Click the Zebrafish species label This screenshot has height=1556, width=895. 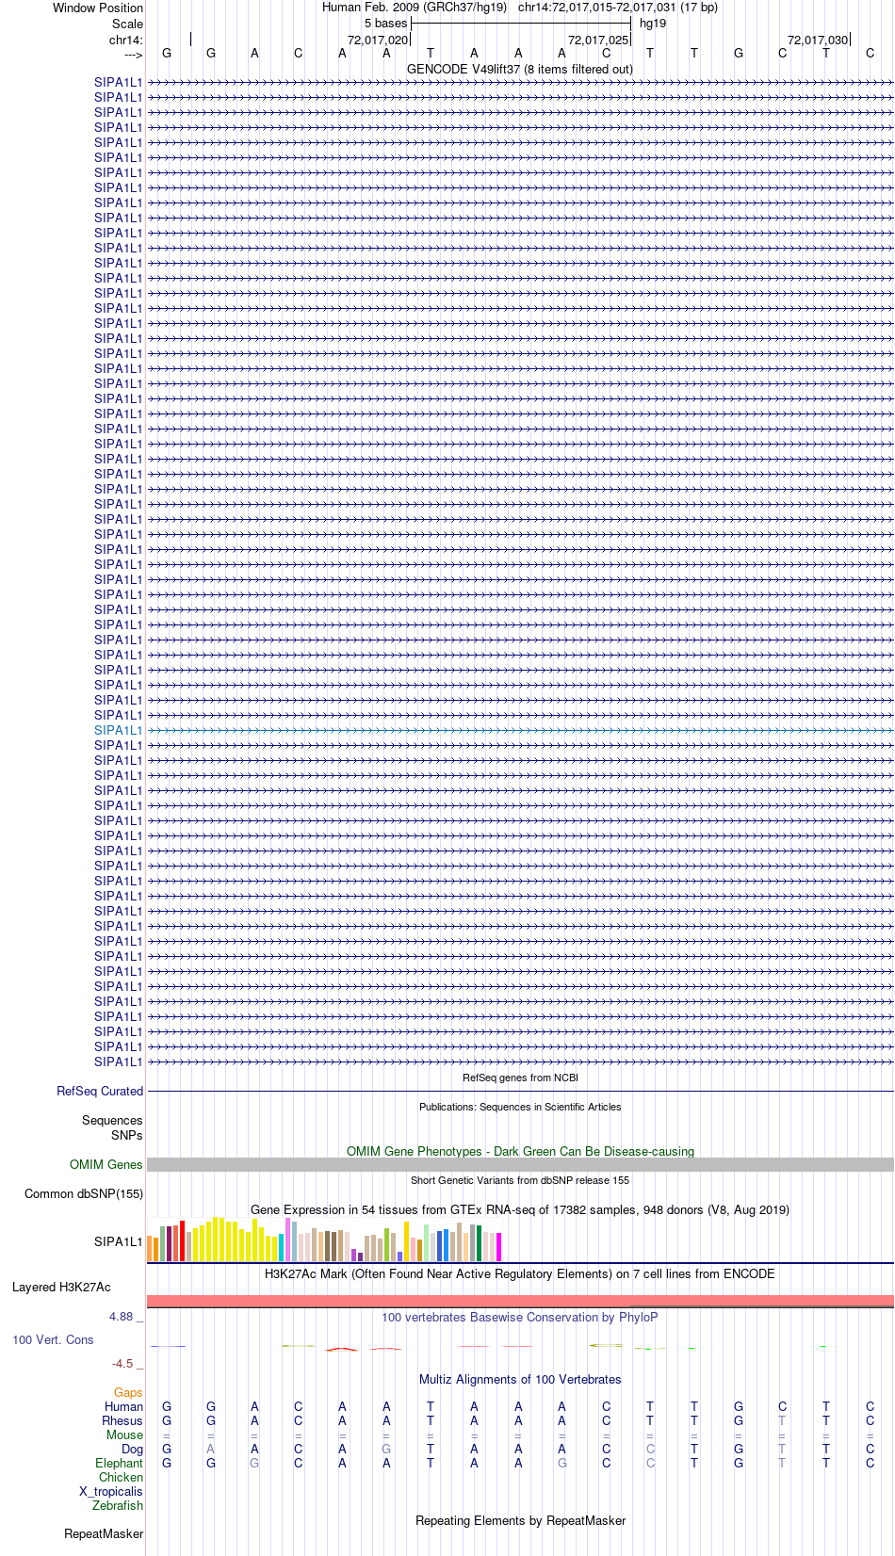click(x=118, y=1505)
